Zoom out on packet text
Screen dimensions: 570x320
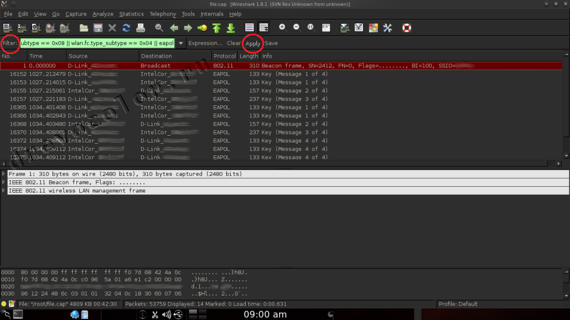pyautogui.click(x=296, y=27)
